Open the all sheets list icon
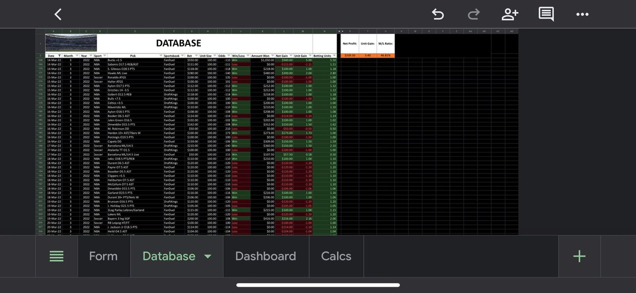Screen dimensions: 636x293 click(57, 257)
